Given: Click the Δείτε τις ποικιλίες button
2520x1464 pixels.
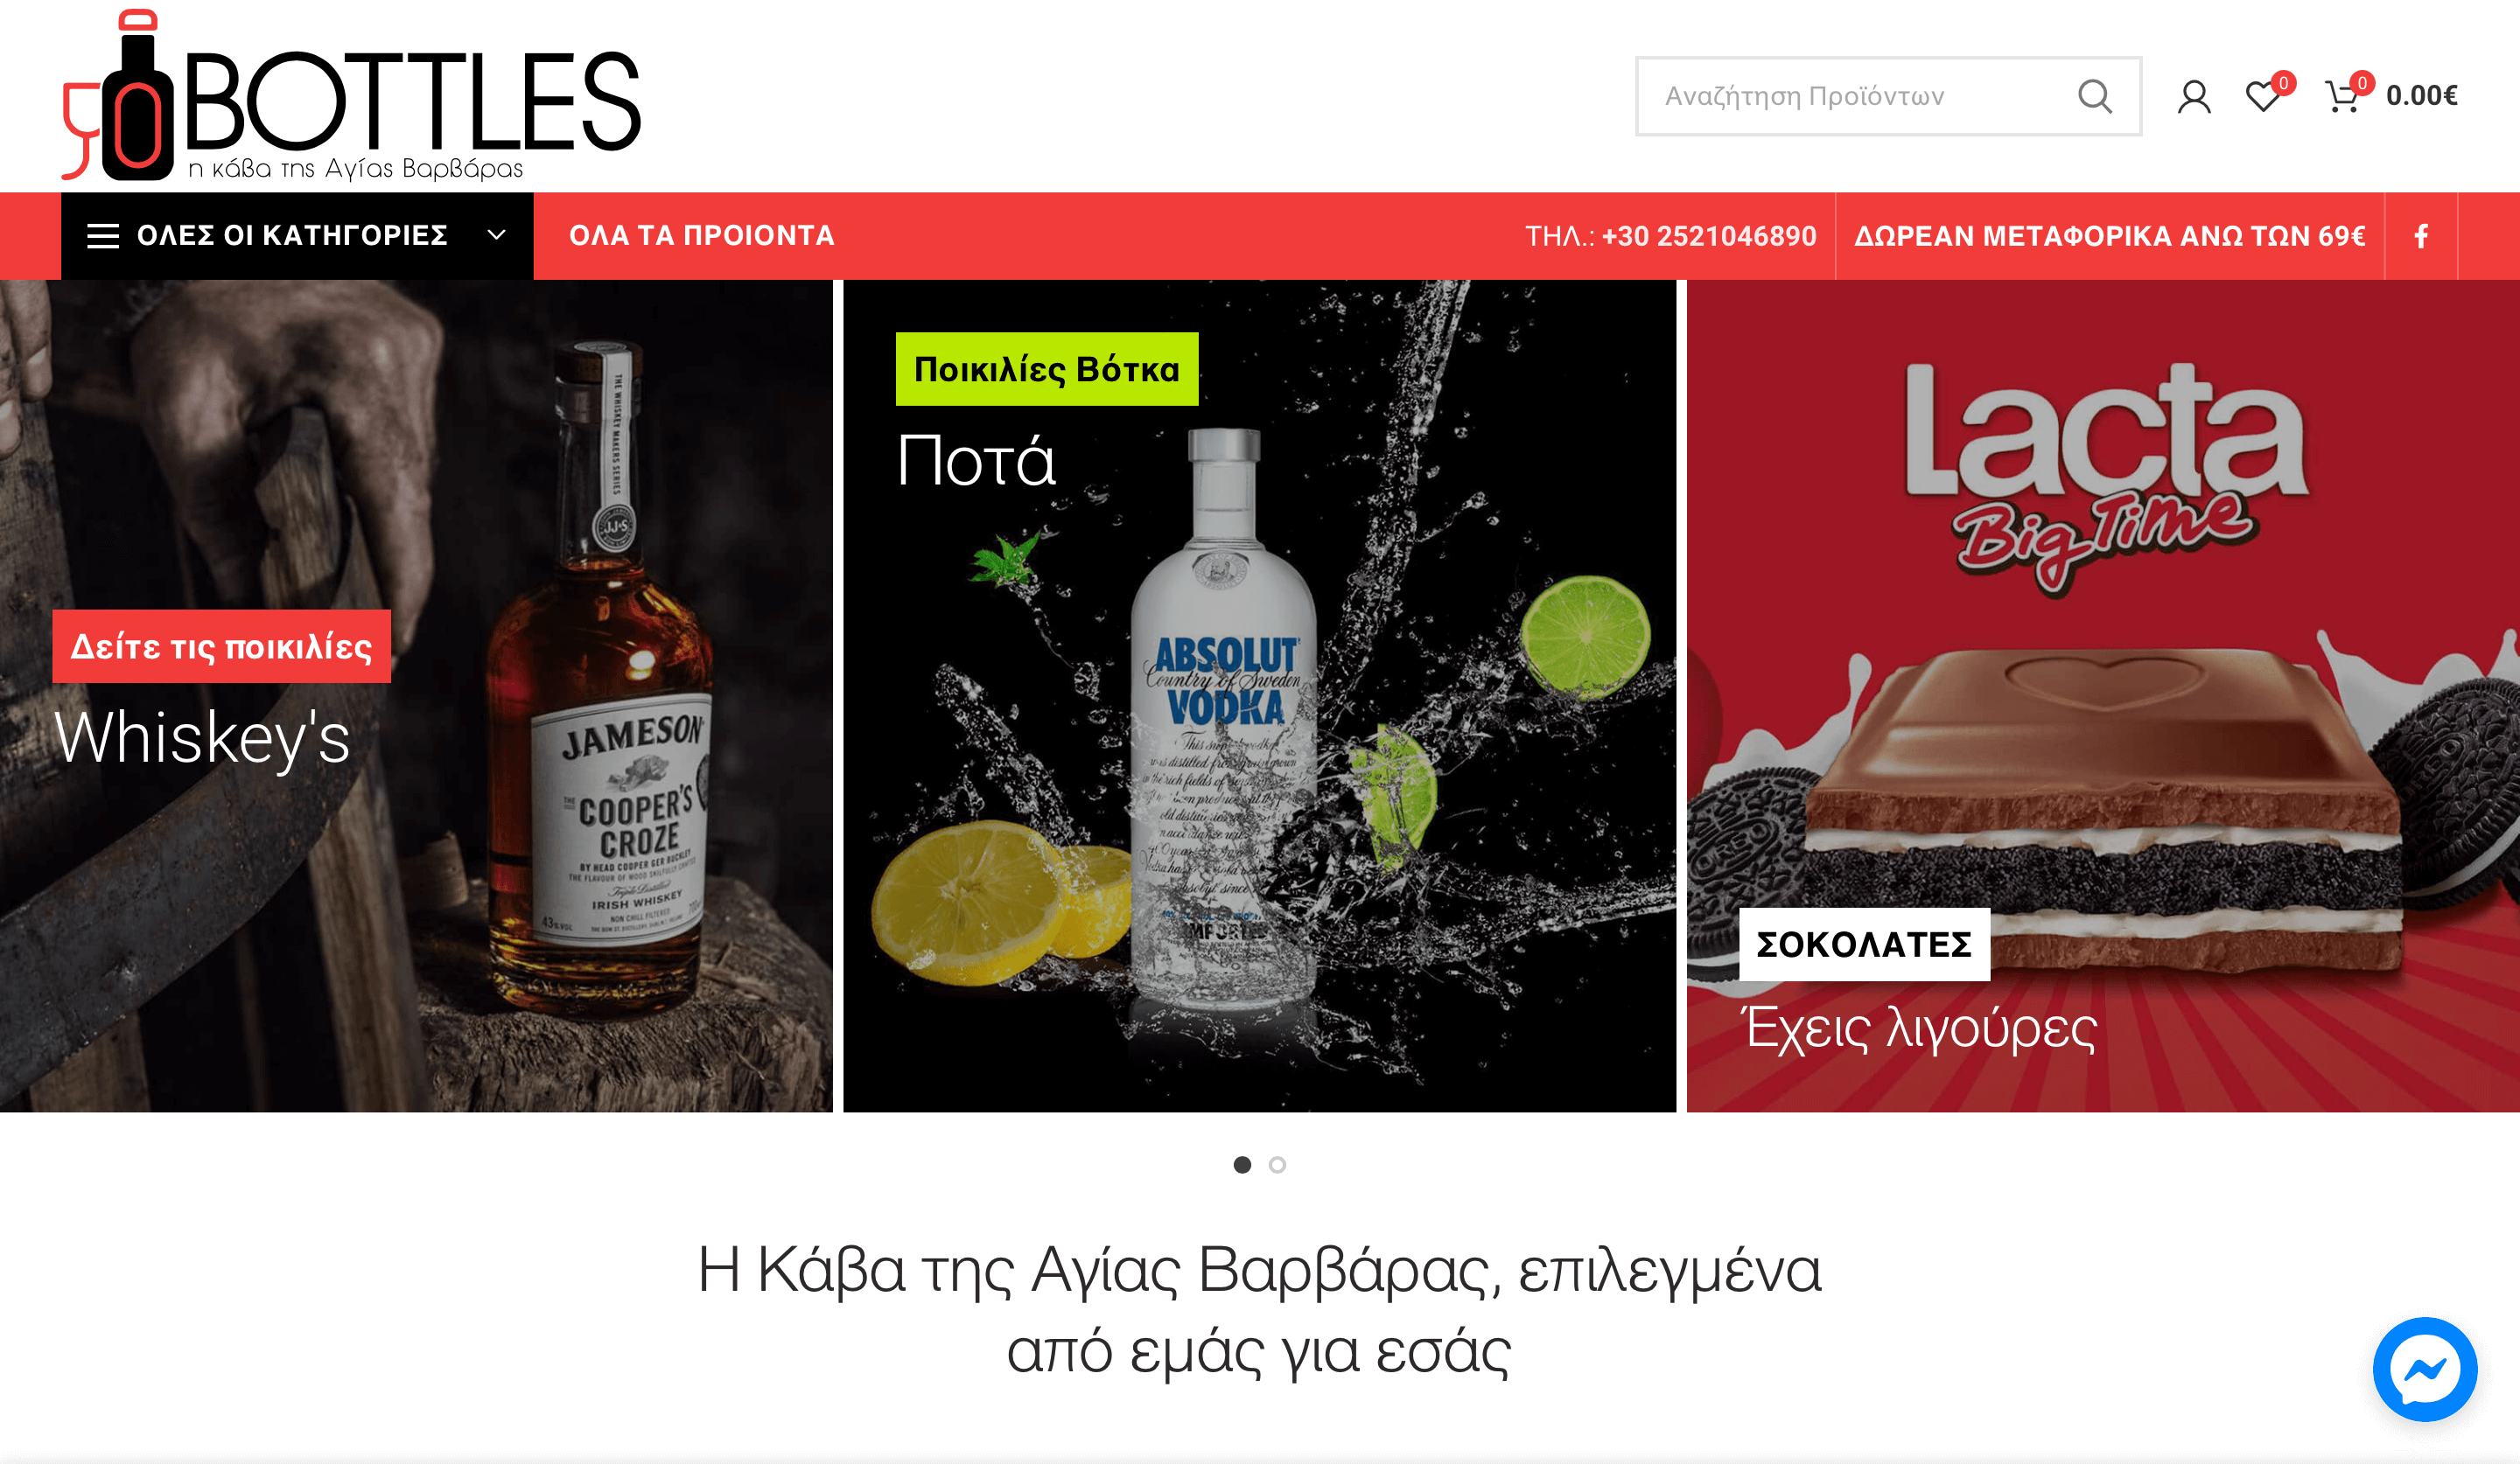Looking at the screenshot, I should pyautogui.click(x=221, y=646).
